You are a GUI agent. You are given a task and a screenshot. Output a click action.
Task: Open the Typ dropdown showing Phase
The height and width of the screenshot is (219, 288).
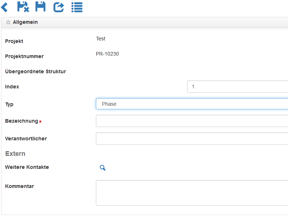click(x=192, y=104)
